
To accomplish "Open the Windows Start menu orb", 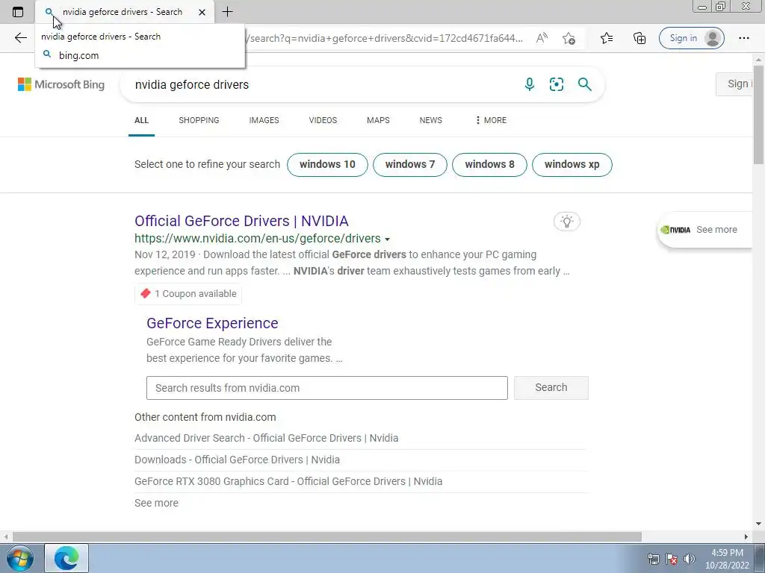I will point(20,558).
